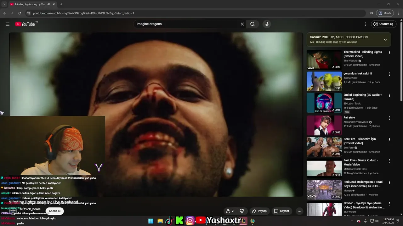Open options for çorumlu shrek şakir video
Screen dimensions: 403x226
[389, 74]
